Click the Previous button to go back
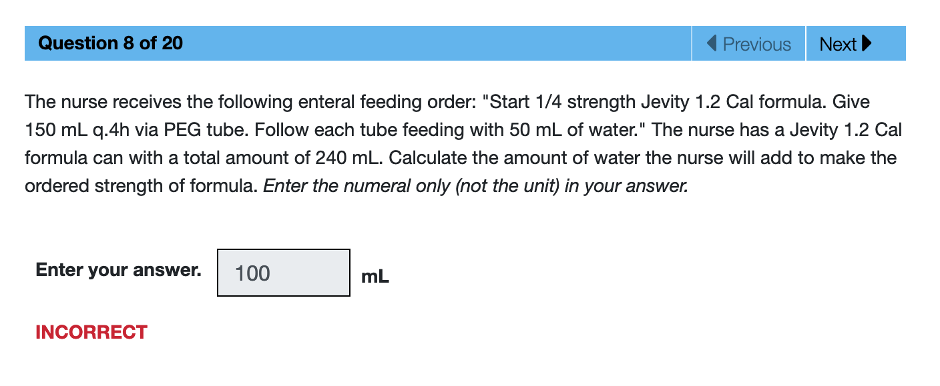 click(748, 43)
